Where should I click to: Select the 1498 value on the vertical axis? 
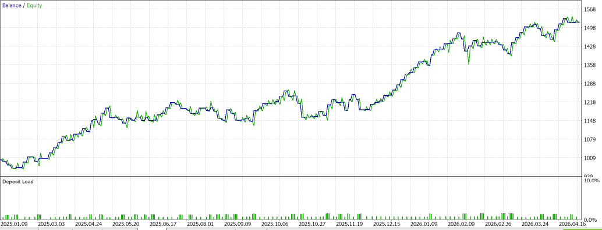click(x=590, y=28)
